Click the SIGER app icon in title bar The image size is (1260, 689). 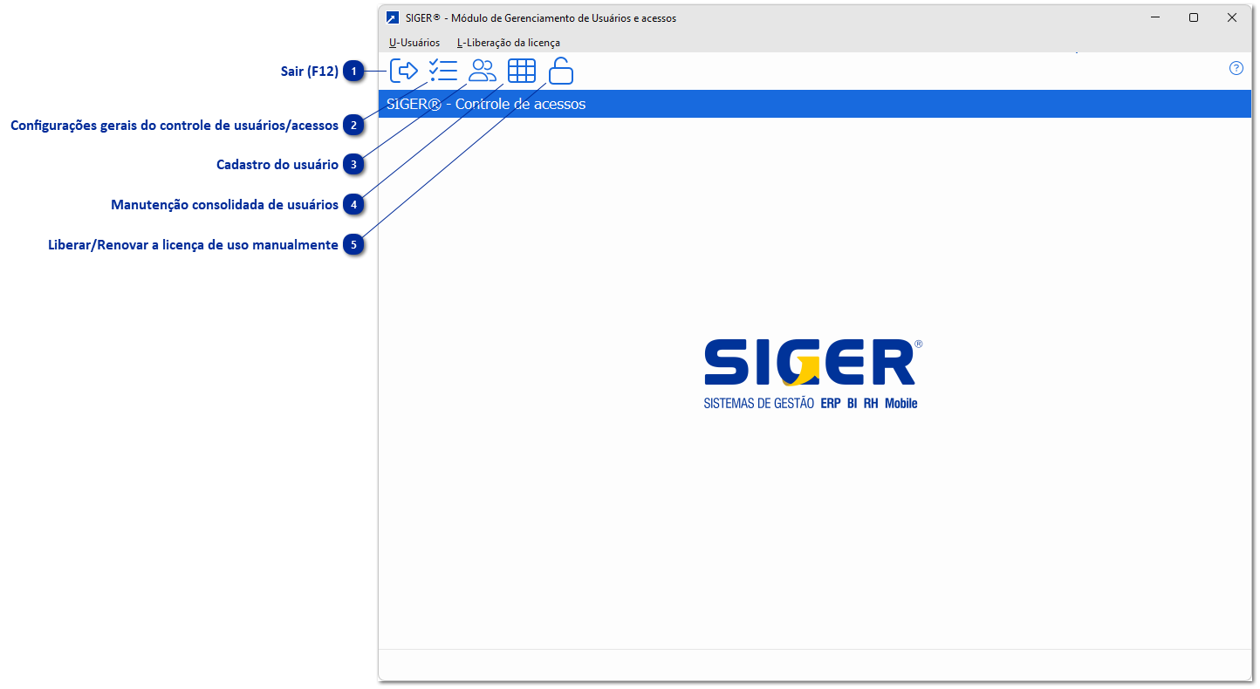coord(393,17)
